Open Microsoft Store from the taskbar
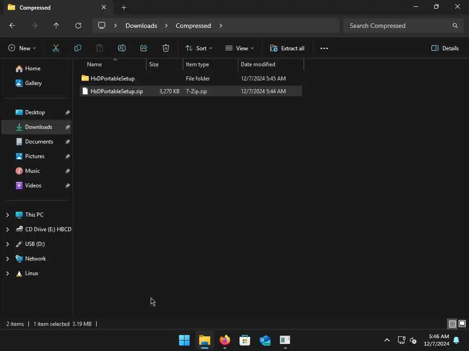Screen dimensions: 469x351 (245, 340)
